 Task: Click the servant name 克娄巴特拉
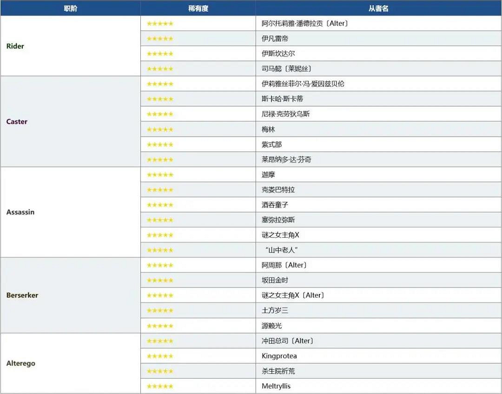click(278, 190)
